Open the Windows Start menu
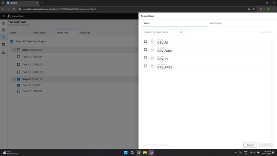Screen dimensions: 277x156 click(126, 152)
